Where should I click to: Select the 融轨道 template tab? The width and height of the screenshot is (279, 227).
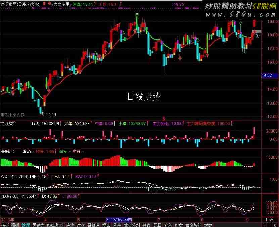[x=93, y=225]
